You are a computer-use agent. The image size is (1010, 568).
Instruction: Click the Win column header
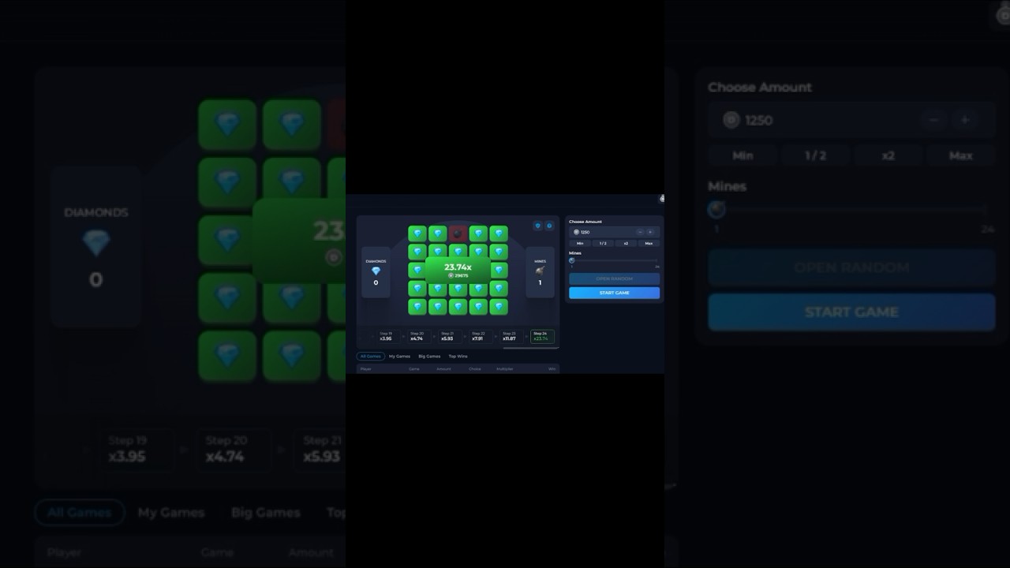pos(552,369)
